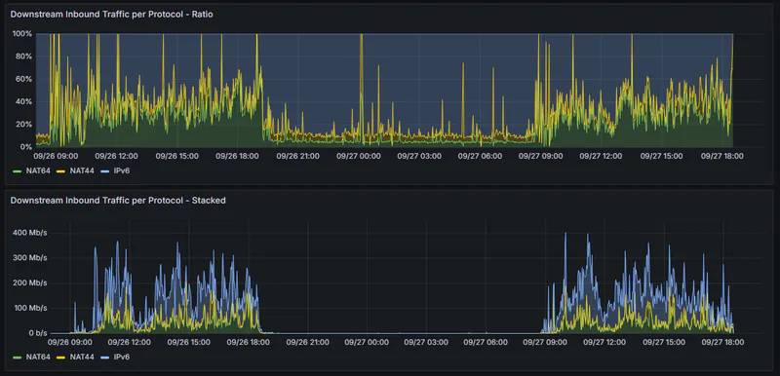Image resolution: width=780 pixels, height=376 pixels.
Task: Click the 80% y-axis label
Action: pos(23,56)
